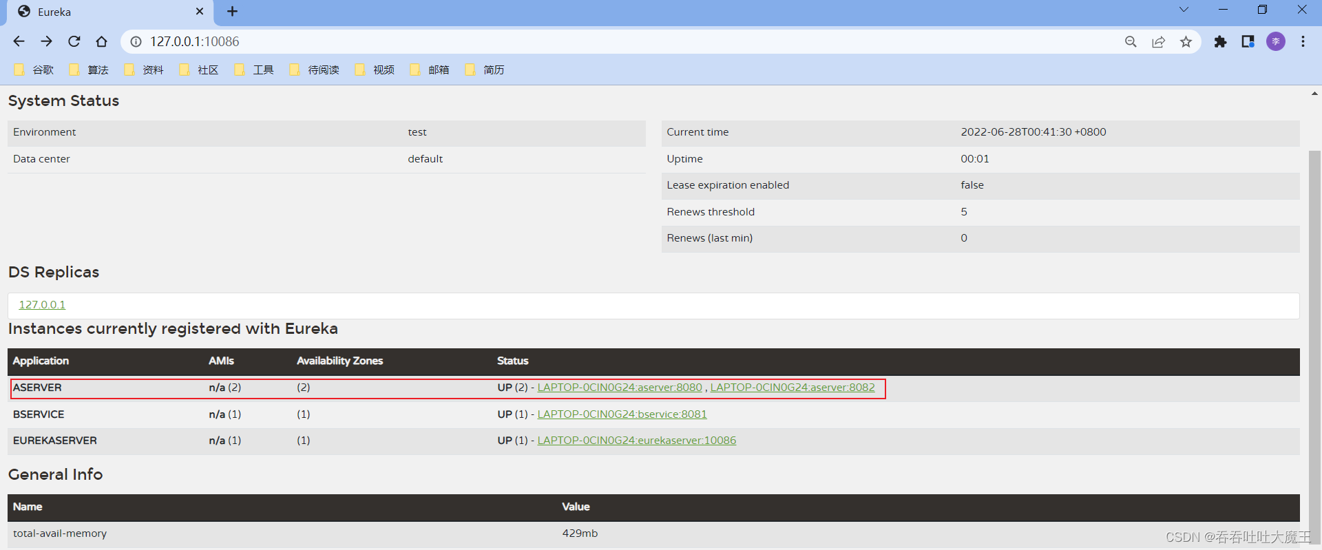Screen dimensions: 1322x550
Task: Click the General Info heading
Action: [55, 474]
